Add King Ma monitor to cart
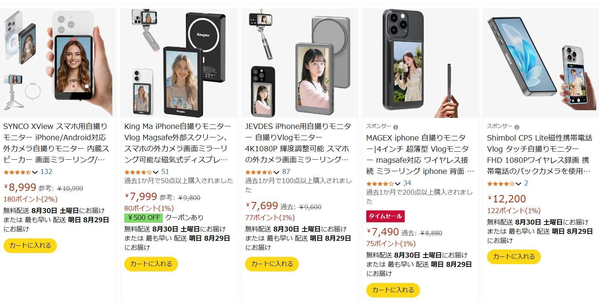 [151, 264]
